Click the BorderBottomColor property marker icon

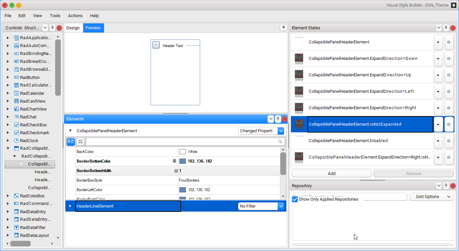(x=174, y=161)
